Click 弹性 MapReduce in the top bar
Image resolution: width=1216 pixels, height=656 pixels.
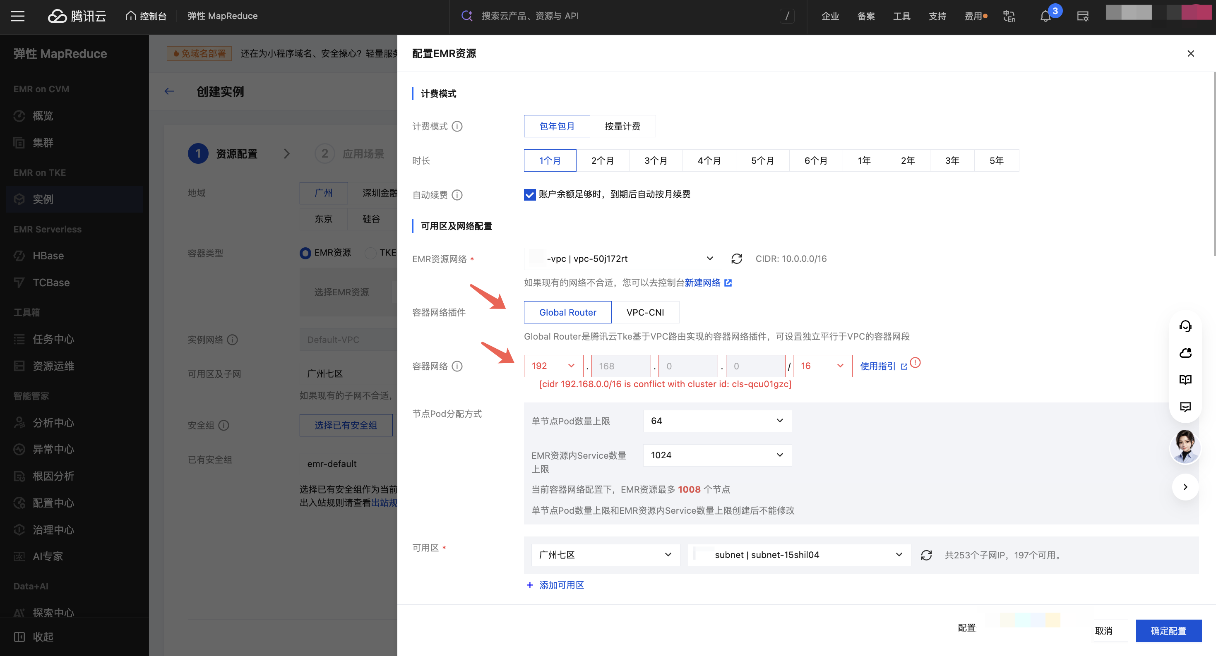[x=222, y=16]
